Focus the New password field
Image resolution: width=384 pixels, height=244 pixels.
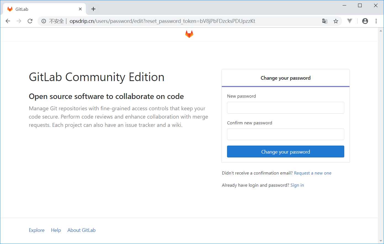pos(286,108)
